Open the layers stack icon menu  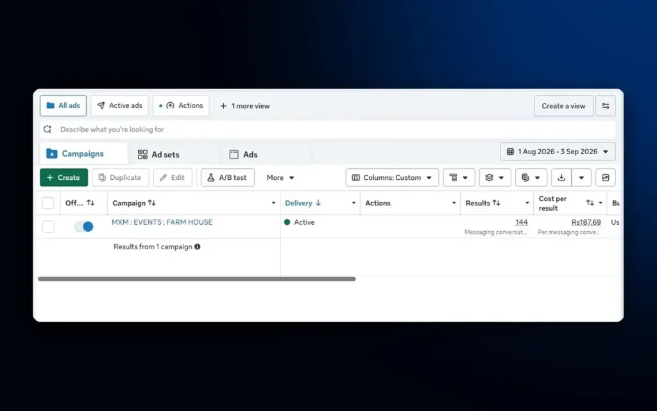[495, 177]
